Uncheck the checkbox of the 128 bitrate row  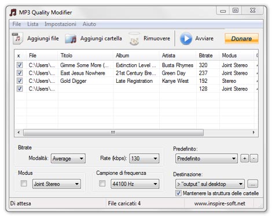(x=20, y=89)
